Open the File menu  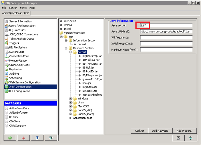[x=4, y=8]
